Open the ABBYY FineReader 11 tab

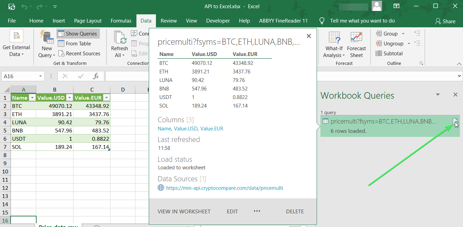pyautogui.click(x=283, y=21)
